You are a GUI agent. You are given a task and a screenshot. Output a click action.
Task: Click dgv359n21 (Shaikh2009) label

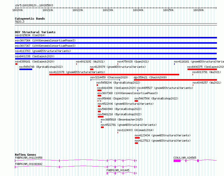coord(150,77)
